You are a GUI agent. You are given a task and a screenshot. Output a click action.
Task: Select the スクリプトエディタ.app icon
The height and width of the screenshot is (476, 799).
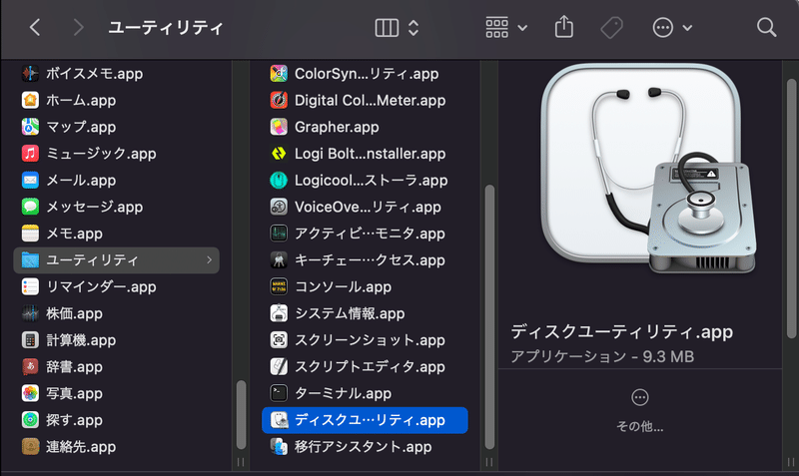coord(279,366)
